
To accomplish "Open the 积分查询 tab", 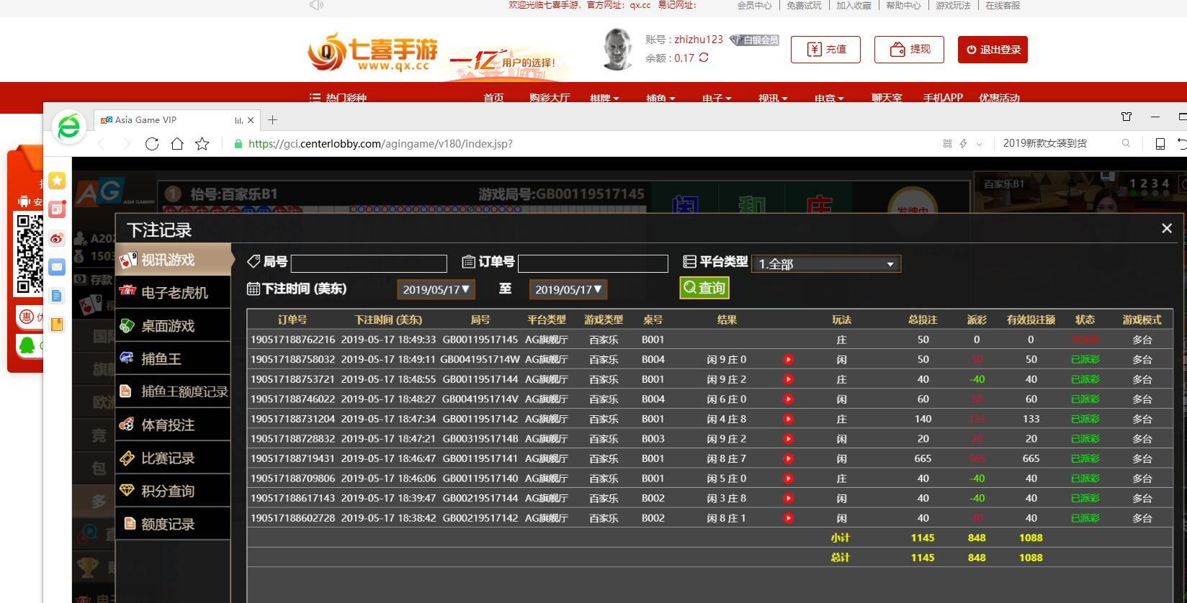I will (x=174, y=491).
